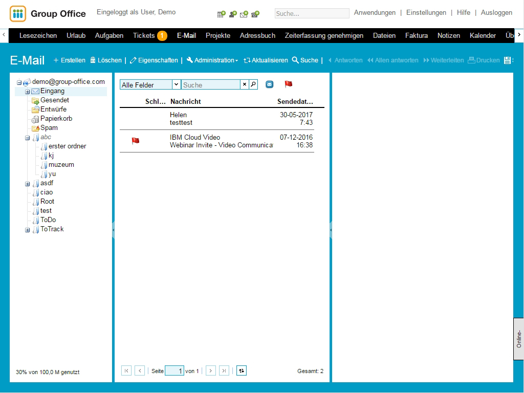Switch to the Kalender tab
The width and height of the screenshot is (524, 393).
(483, 36)
